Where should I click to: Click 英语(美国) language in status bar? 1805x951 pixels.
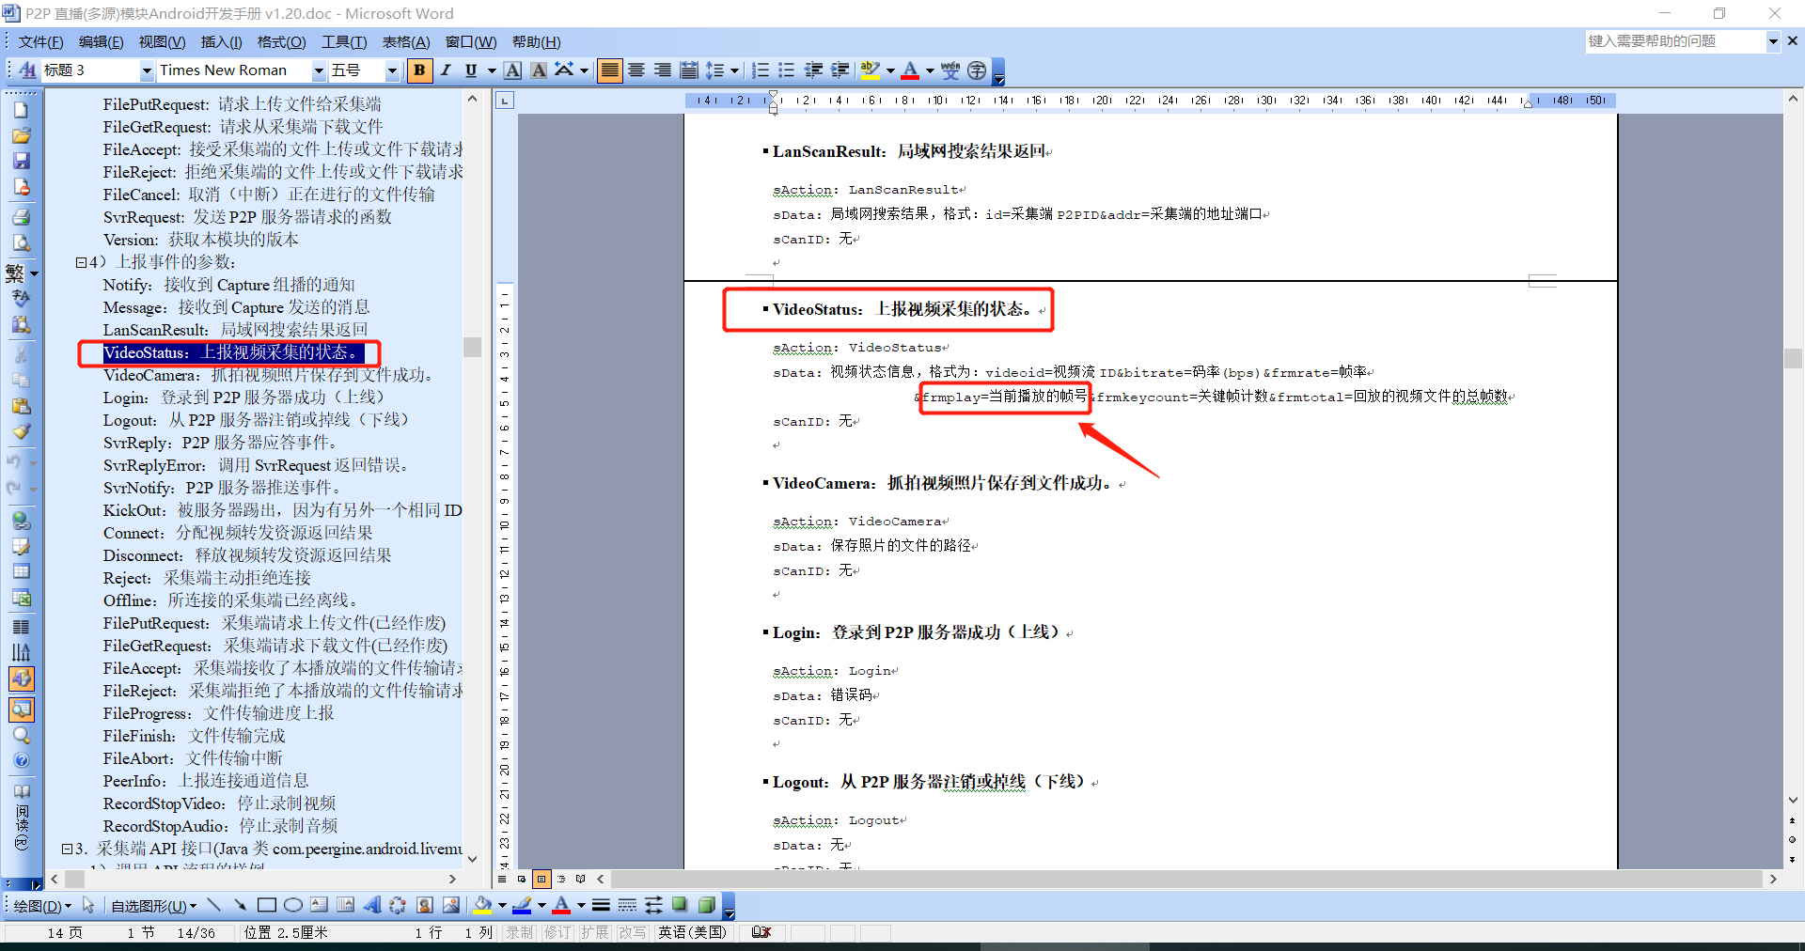click(x=692, y=932)
